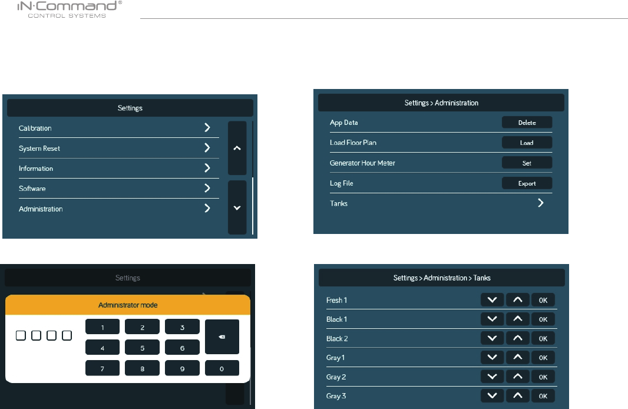The width and height of the screenshot is (628, 409).
Task: Confirm Black 2 with OK
Action: pyautogui.click(x=543, y=338)
